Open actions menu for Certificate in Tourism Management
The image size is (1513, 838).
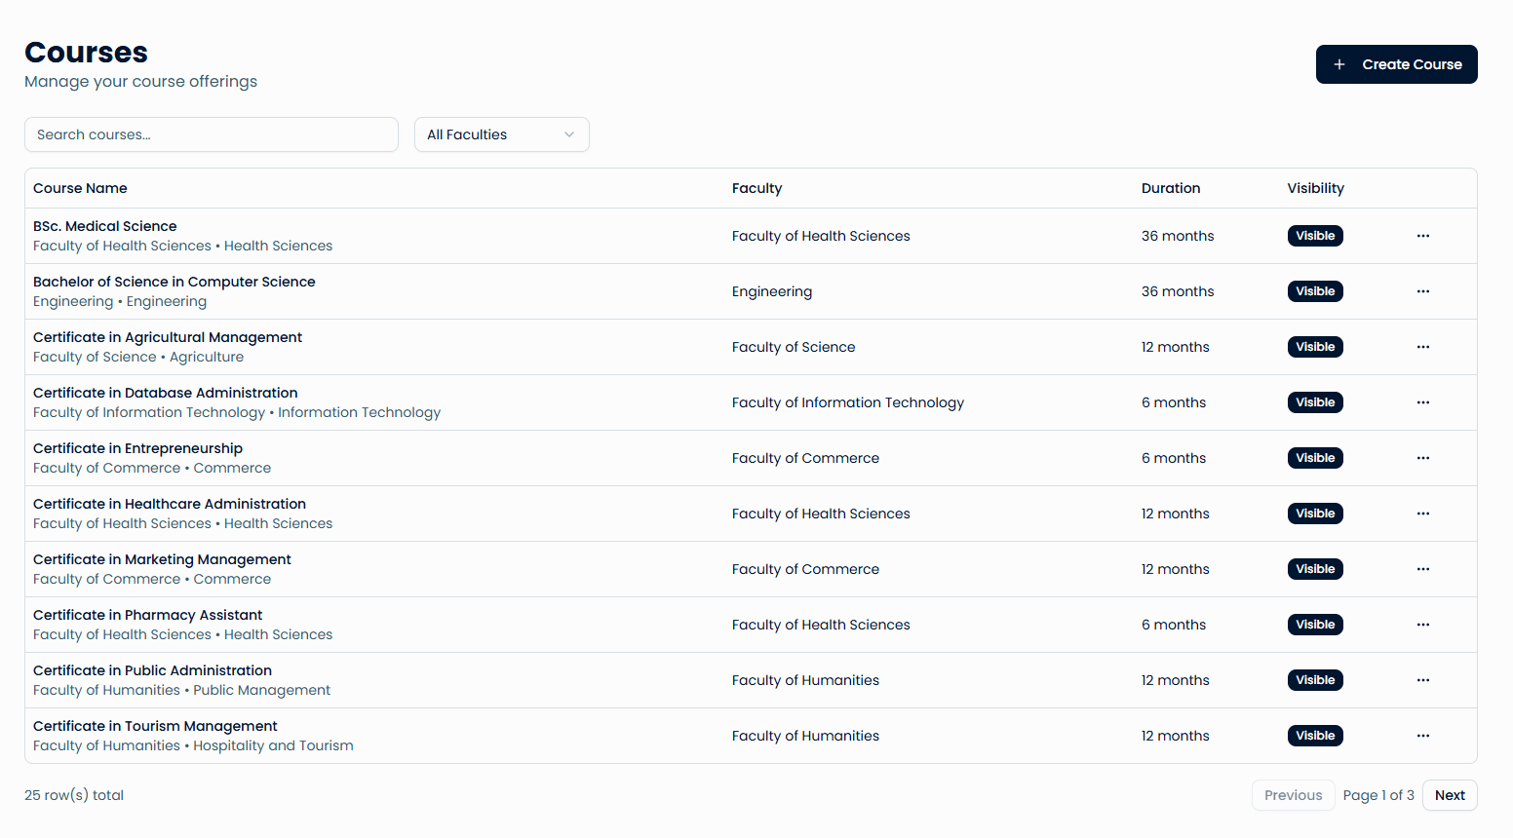1422,735
